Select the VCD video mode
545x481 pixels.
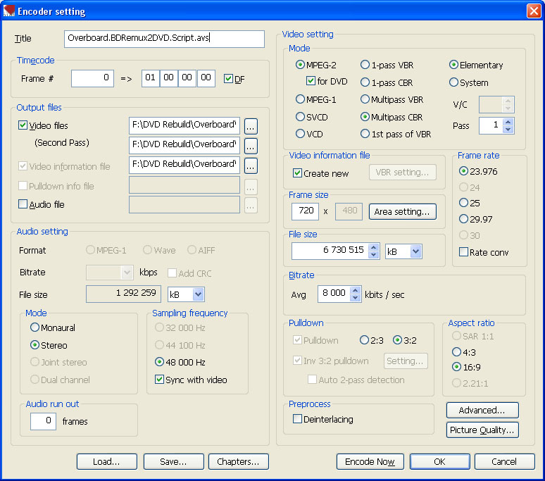pos(300,134)
